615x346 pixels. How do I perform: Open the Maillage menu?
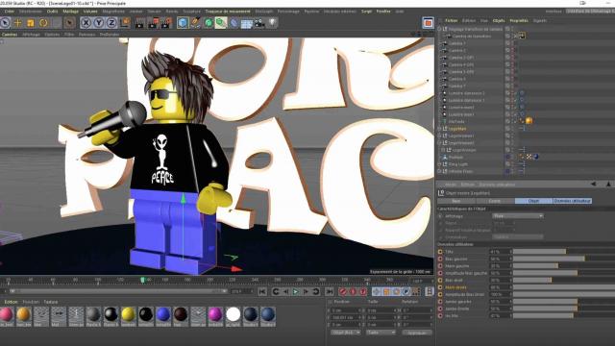click(x=70, y=12)
